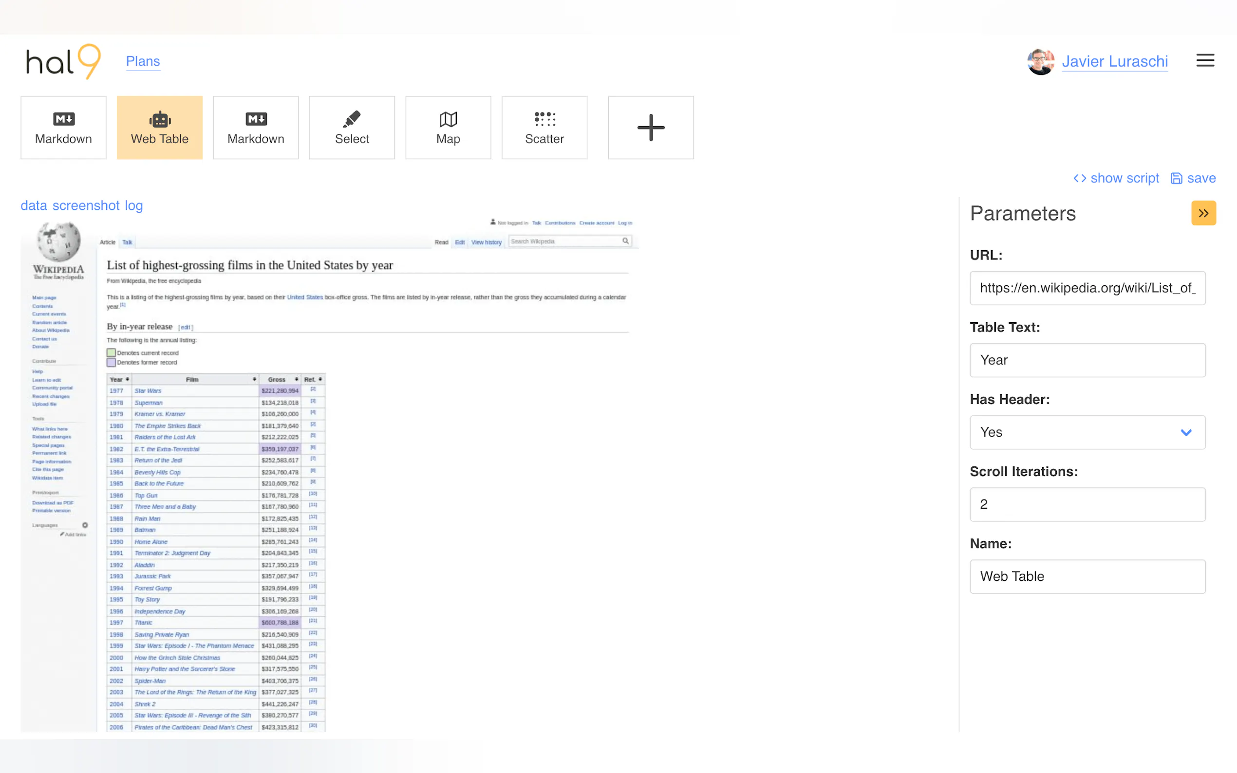Screen dimensions: 1237x773
Task: Save the pipeline with the save link
Action: click(1193, 178)
